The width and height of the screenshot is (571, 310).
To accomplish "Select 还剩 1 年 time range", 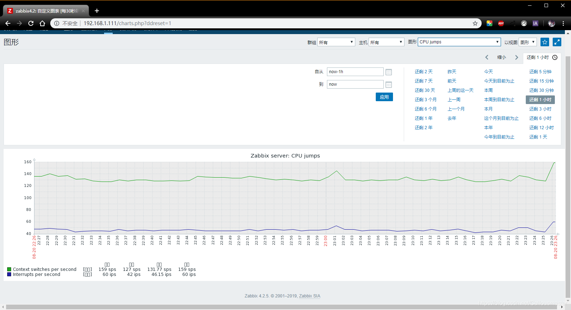I will [x=423, y=118].
